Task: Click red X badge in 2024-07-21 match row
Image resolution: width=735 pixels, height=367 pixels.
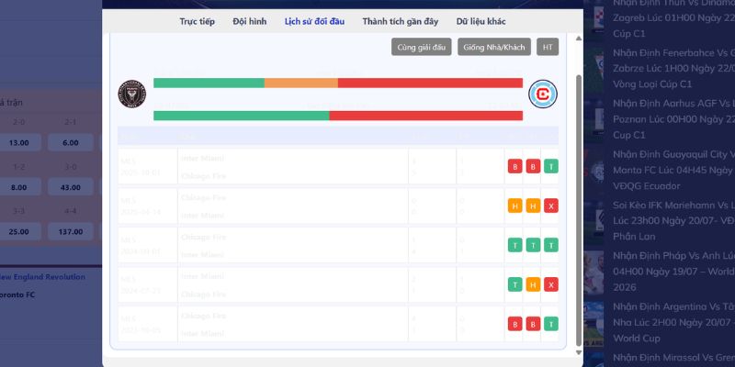Action: pyautogui.click(x=551, y=284)
